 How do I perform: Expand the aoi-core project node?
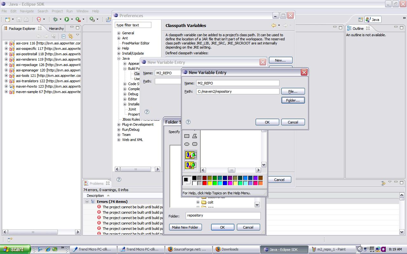pyautogui.click(x=6, y=43)
